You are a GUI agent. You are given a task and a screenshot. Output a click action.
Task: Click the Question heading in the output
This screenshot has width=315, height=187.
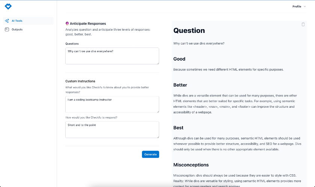[189, 31]
